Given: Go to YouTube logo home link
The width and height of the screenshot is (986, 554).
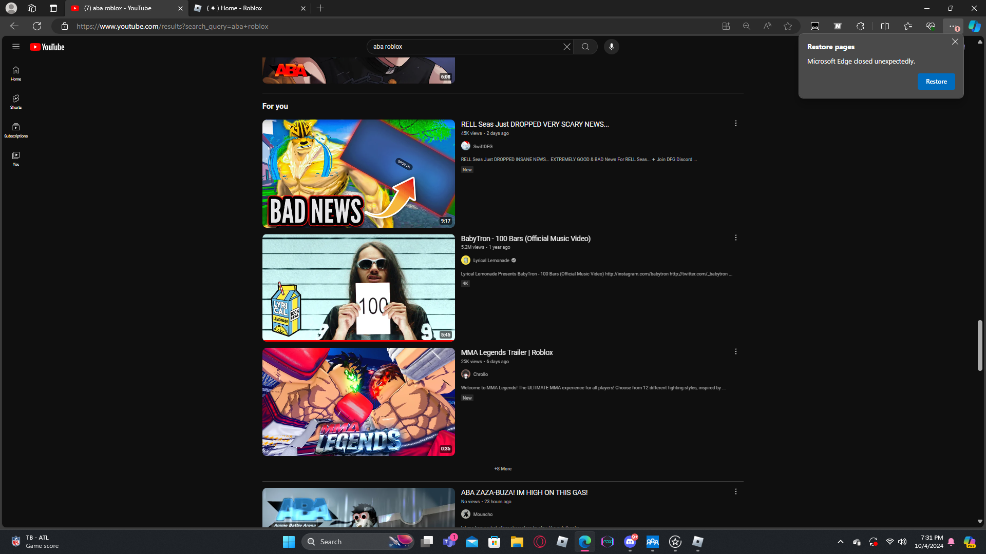Looking at the screenshot, I should point(47,47).
